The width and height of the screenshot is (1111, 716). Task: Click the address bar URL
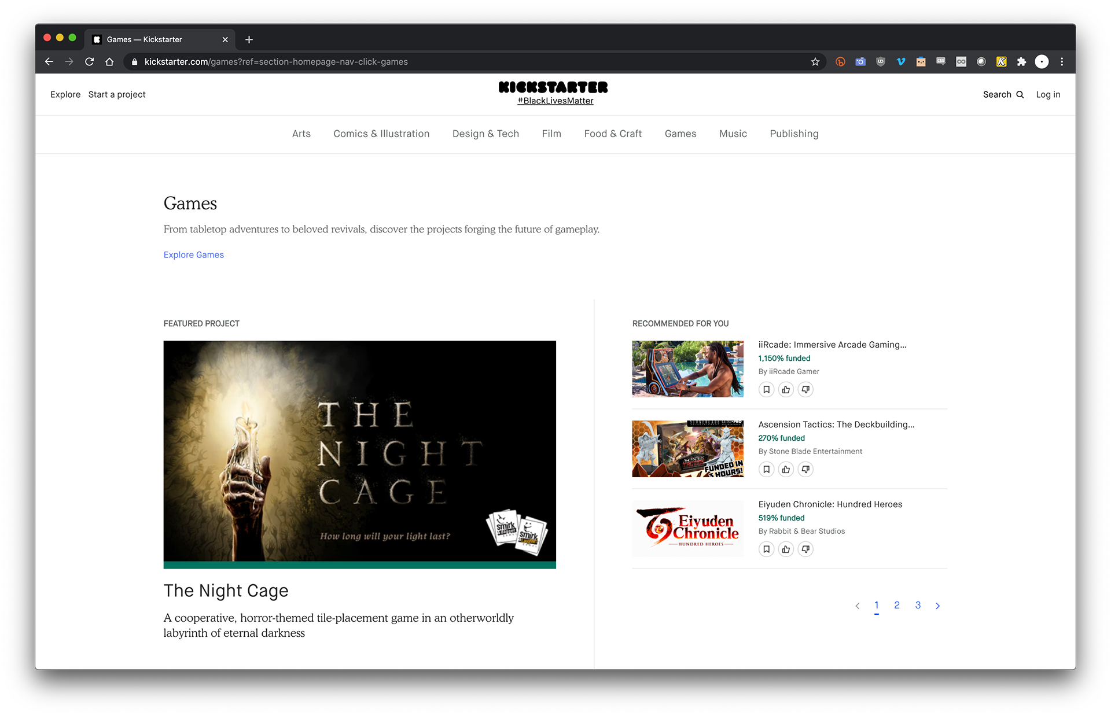(276, 62)
